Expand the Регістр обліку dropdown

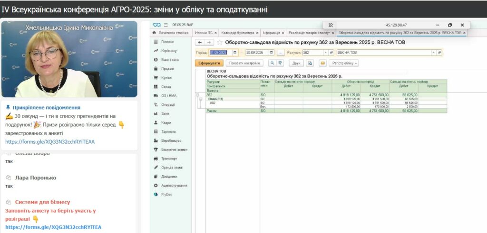[x=345, y=63]
